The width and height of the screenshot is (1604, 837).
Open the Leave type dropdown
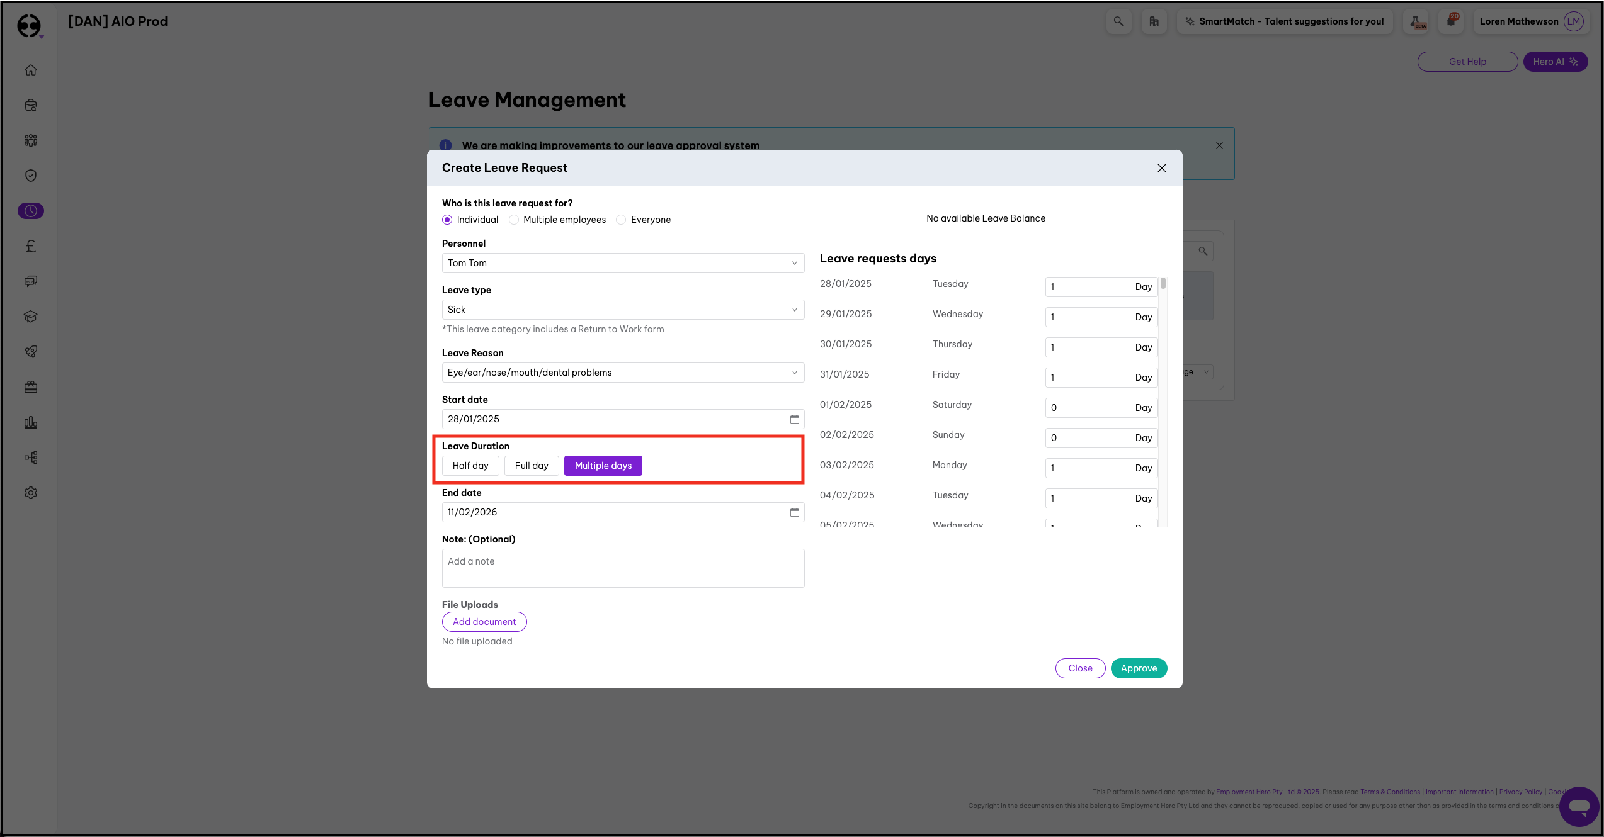click(623, 310)
